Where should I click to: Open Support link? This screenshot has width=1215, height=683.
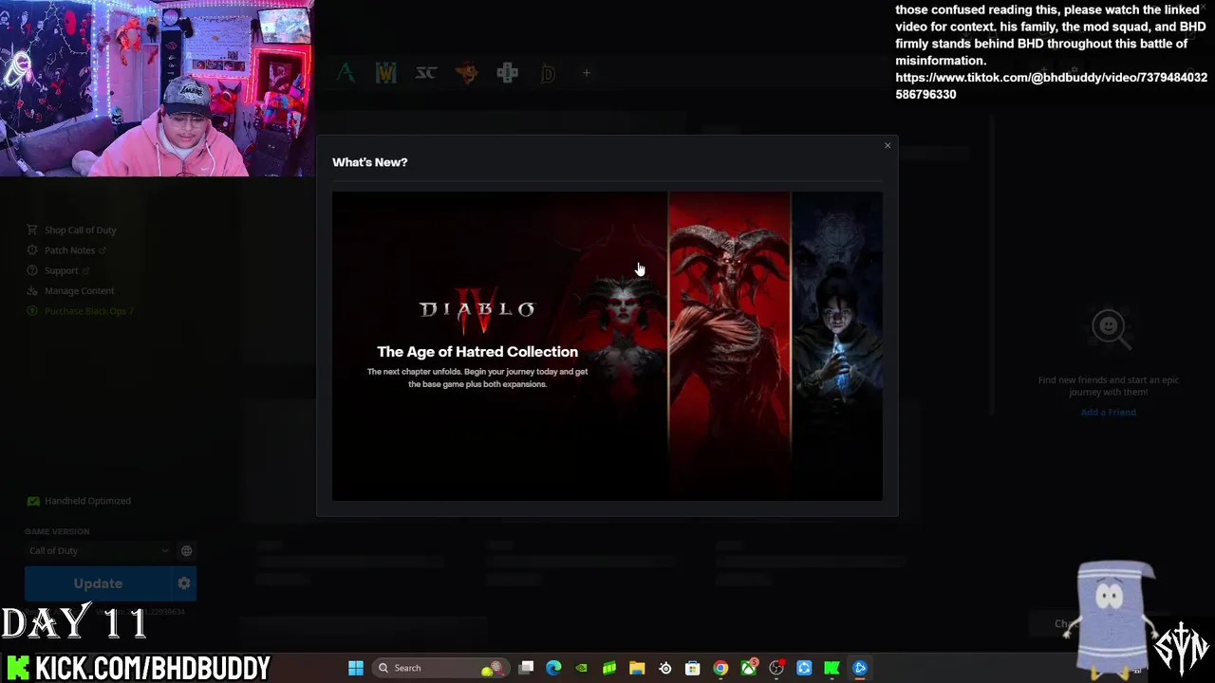point(58,270)
